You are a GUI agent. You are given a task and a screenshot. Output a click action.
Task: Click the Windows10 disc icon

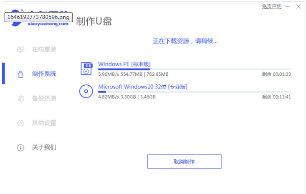tap(86, 91)
